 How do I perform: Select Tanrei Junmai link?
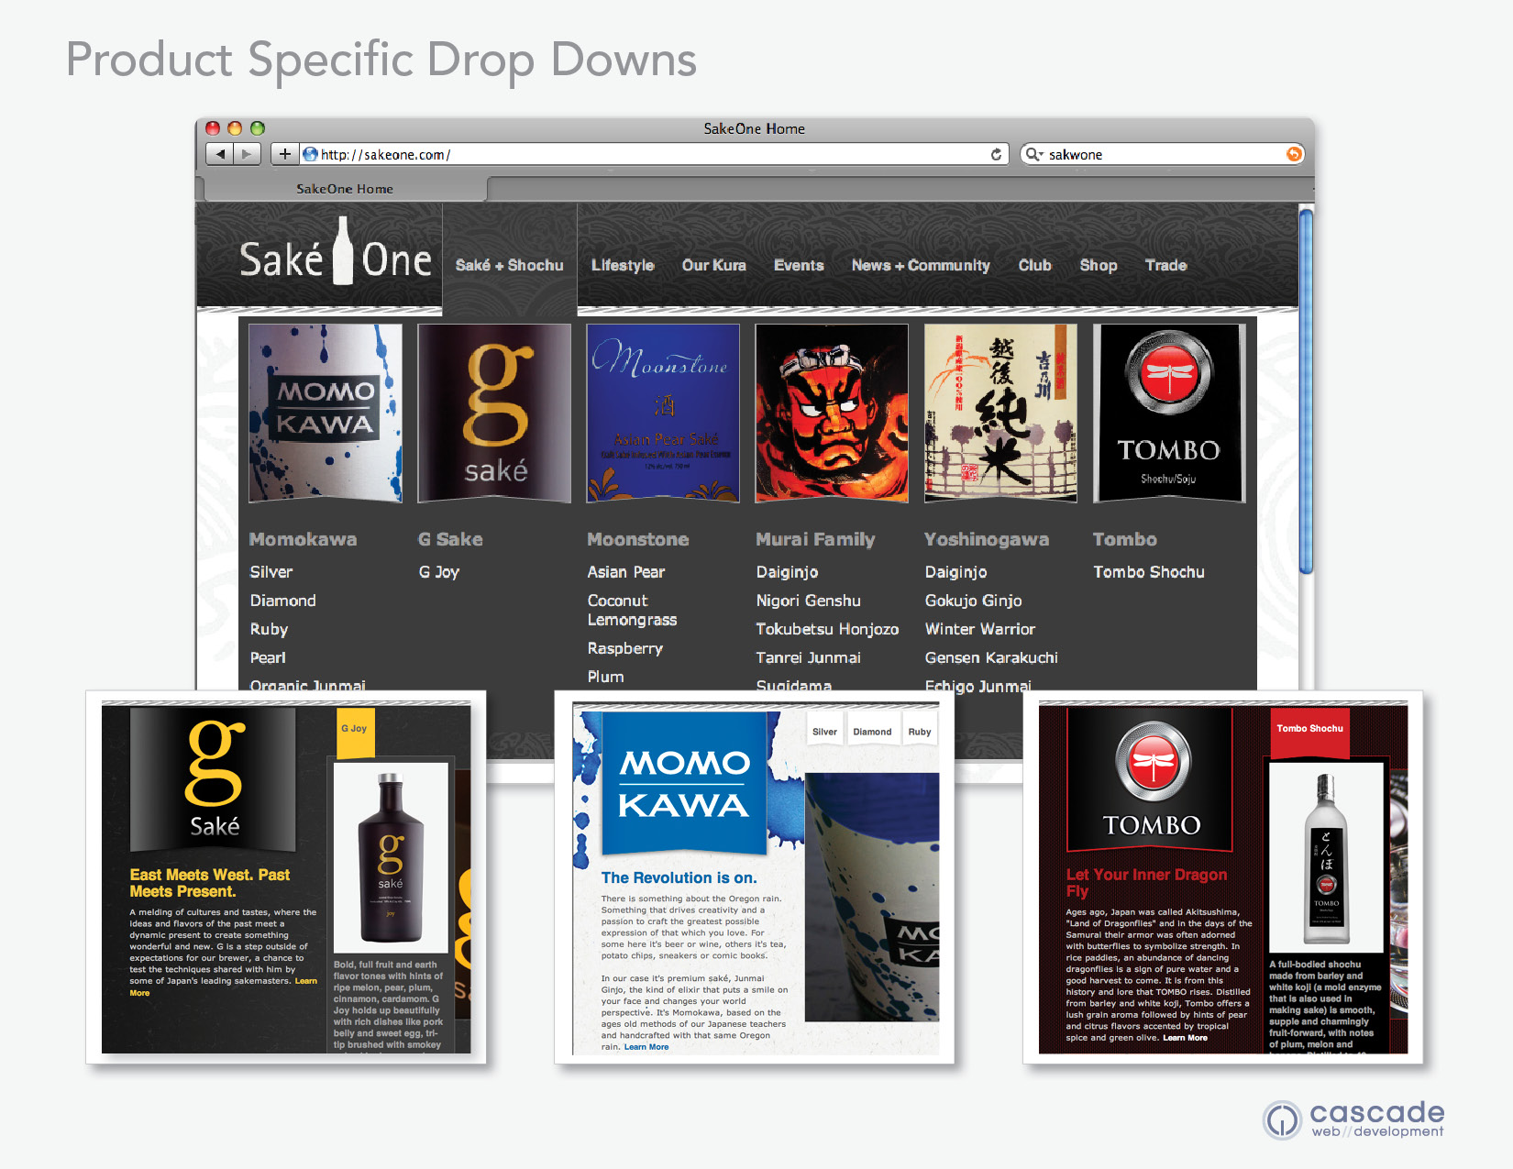click(x=809, y=657)
